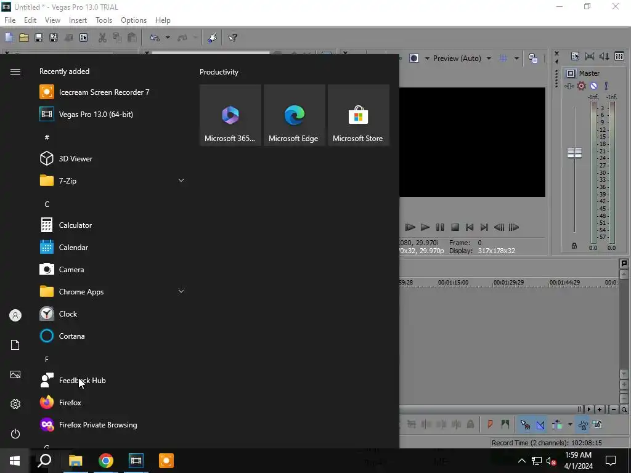Open the View menu
Screen dimensions: 631x473
(x=53, y=20)
